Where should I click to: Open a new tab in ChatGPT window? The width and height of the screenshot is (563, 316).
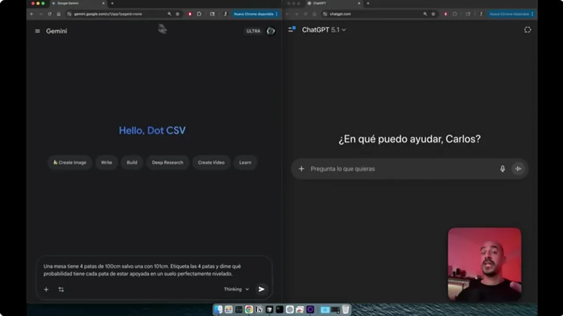coord(368,3)
